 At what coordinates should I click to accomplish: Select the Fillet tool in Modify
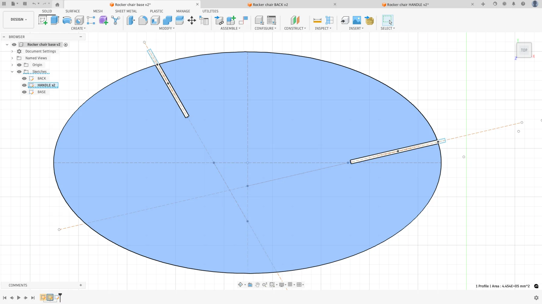[x=143, y=20]
